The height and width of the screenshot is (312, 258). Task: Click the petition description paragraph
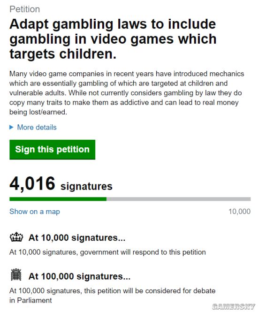pos(127,93)
